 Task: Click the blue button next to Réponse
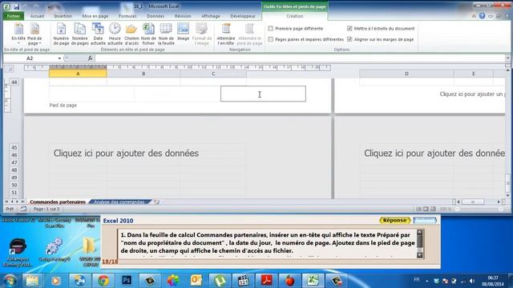tap(425, 221)
